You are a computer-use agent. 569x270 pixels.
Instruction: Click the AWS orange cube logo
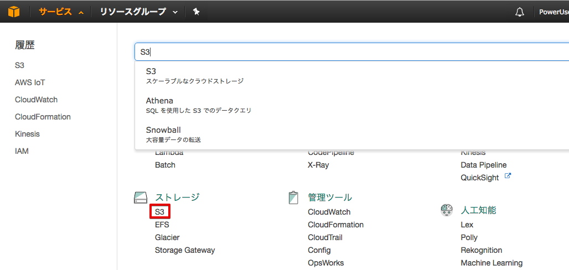point(14,12)
